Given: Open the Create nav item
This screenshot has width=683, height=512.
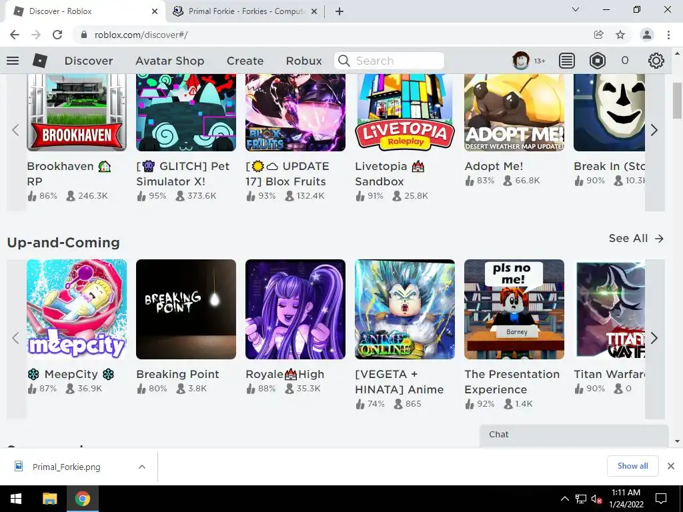Looking at the screenshot, I should [245, 61].
